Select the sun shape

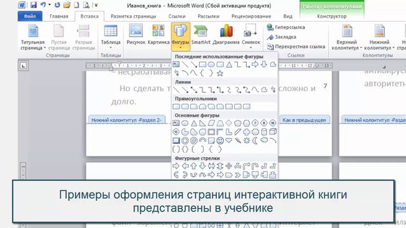[246, 141]
